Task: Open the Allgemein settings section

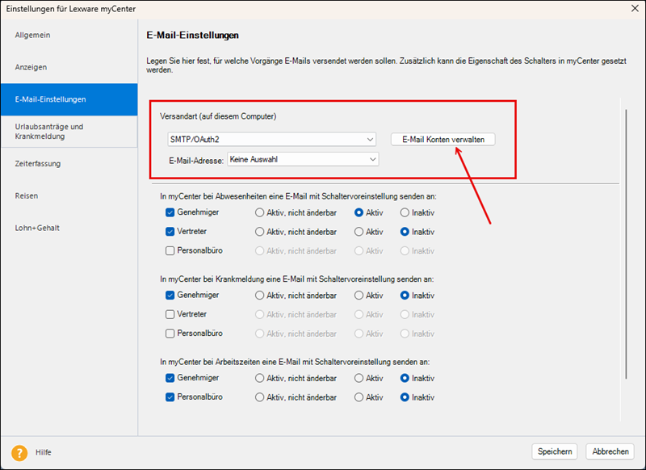Action: point(69,35)
